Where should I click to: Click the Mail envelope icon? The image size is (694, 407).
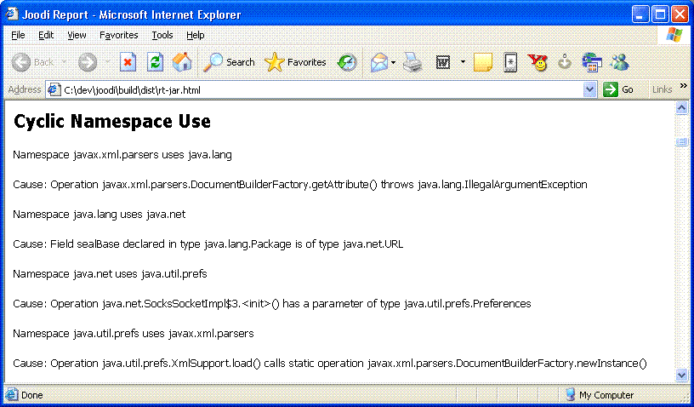coord(378,62)
